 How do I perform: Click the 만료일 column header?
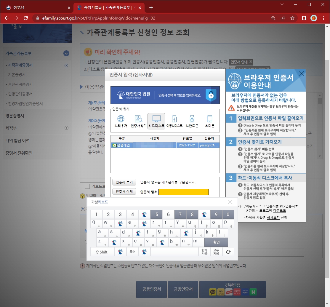coord(187,139)
